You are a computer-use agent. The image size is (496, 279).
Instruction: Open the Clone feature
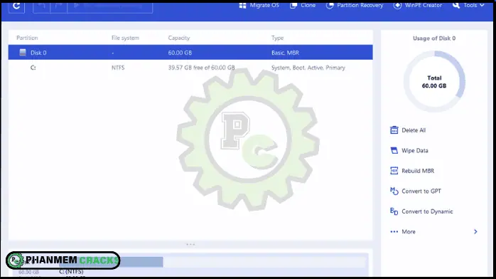click(x=303, y=6)
